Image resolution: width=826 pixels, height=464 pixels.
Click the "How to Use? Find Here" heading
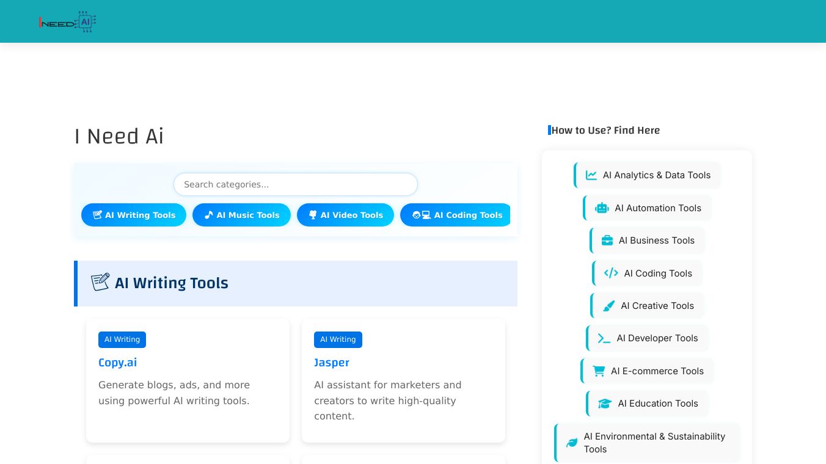605,130
